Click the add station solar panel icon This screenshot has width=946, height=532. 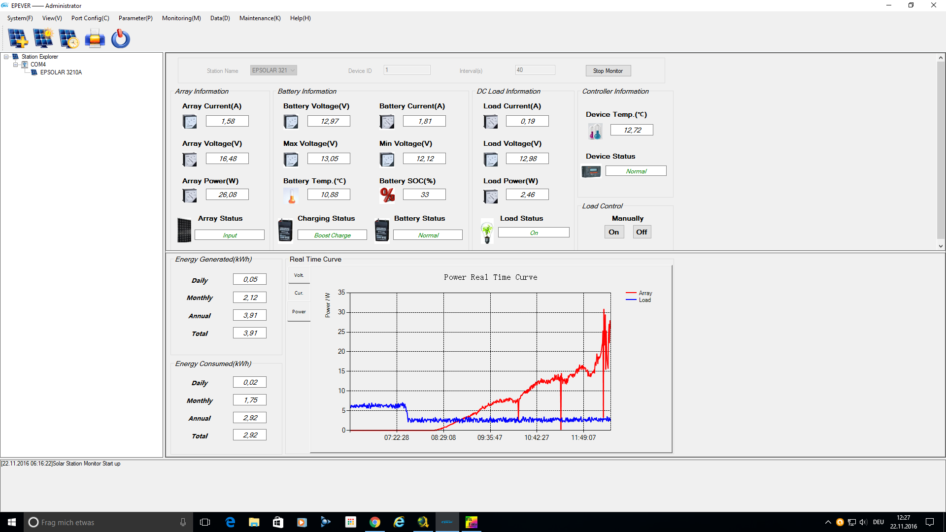pos(18,38)
